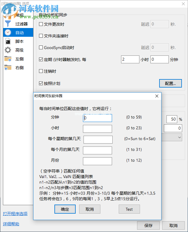Viewport: 188px width, 232px height.
Task: Click the 配置... button
Action: [x=170, y=83]
